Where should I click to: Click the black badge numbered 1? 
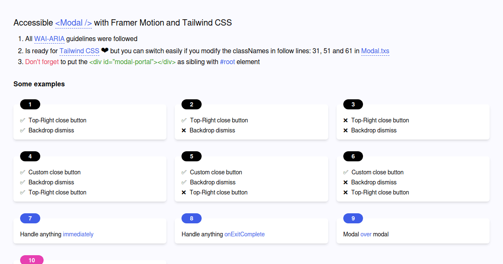pos(30,104)
